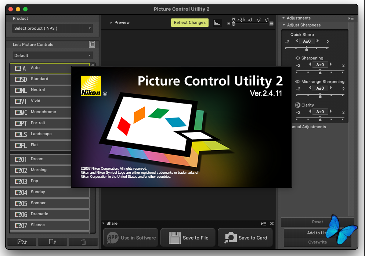Open the Select product (NP3) dropdown
The image size is (365, 256).
[53, 28]
